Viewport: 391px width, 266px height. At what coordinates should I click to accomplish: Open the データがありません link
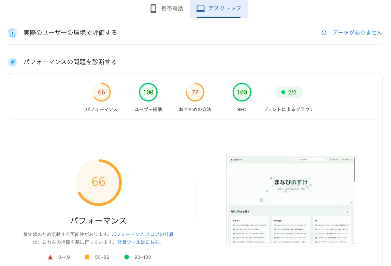[x=357, y=33]
